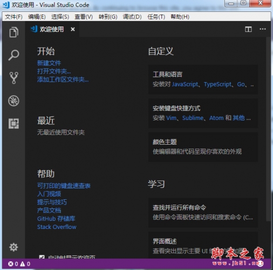Open the 界面概述 card
Viewport: 273px width, 270px height.
pos(203,245)
